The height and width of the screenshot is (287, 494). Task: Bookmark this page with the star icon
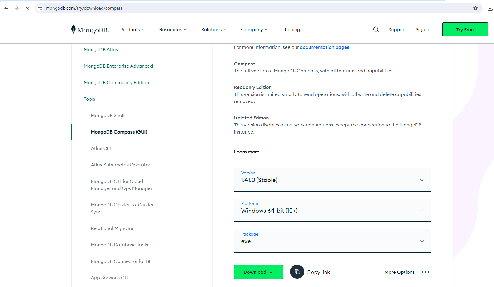point(475,8)
